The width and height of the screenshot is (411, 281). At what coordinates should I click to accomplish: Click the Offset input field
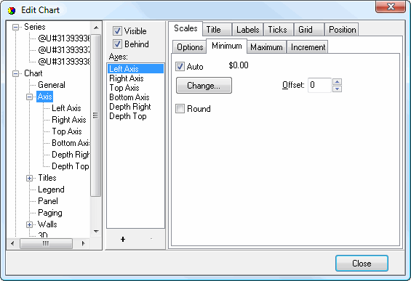click(319, 85)
